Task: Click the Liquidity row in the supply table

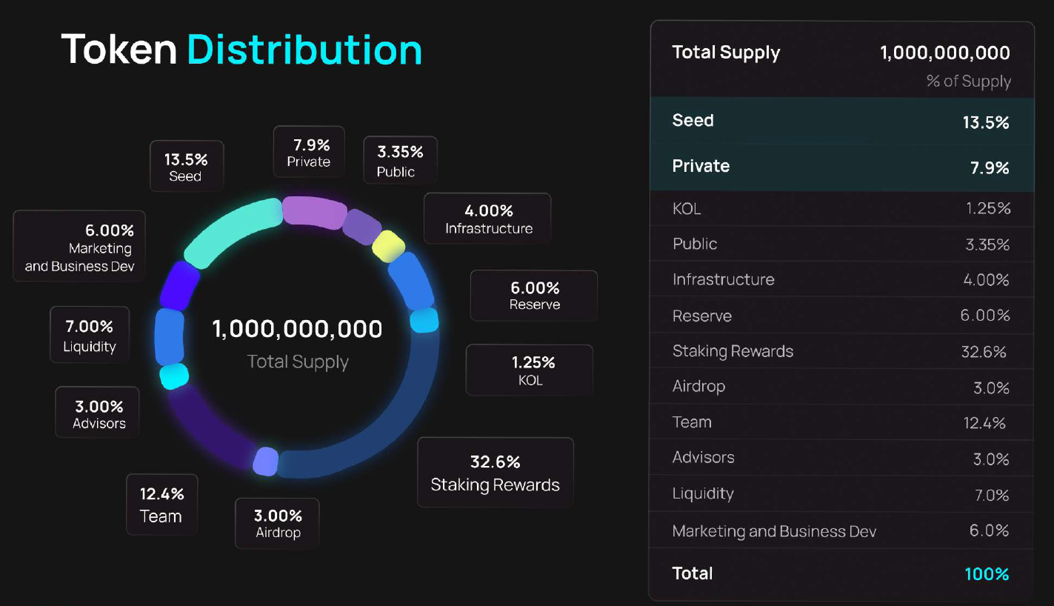Action: click(x=841, y=494)
